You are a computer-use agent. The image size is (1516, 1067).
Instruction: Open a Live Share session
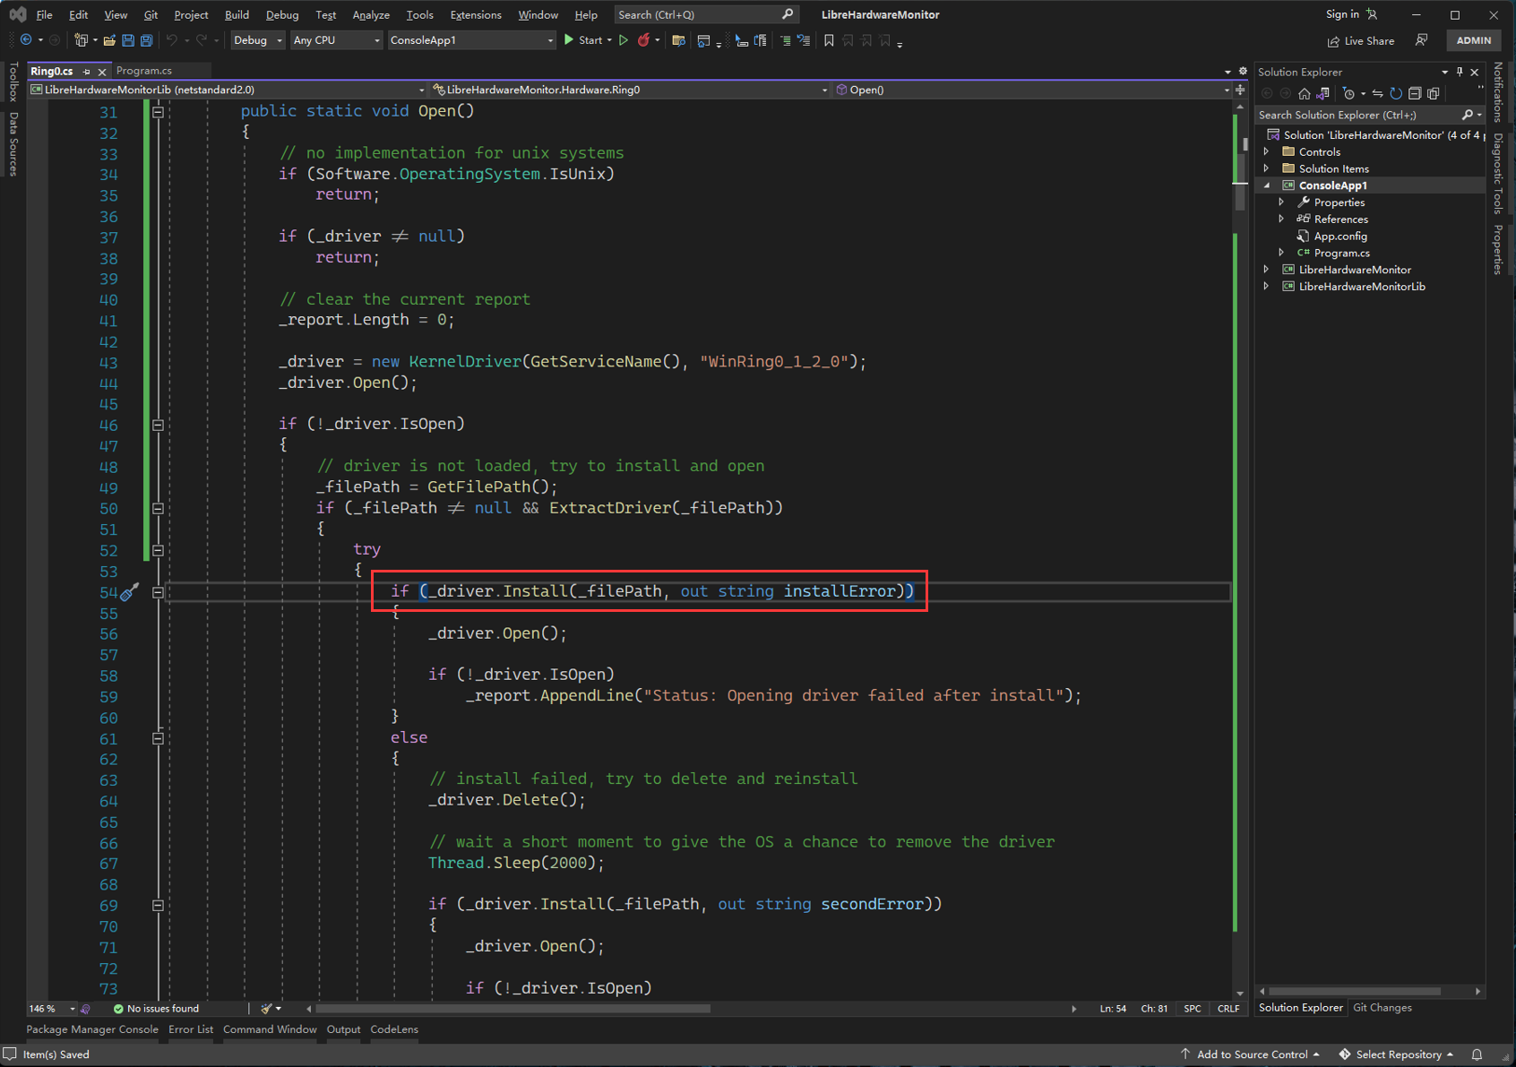pos(1360,40)
